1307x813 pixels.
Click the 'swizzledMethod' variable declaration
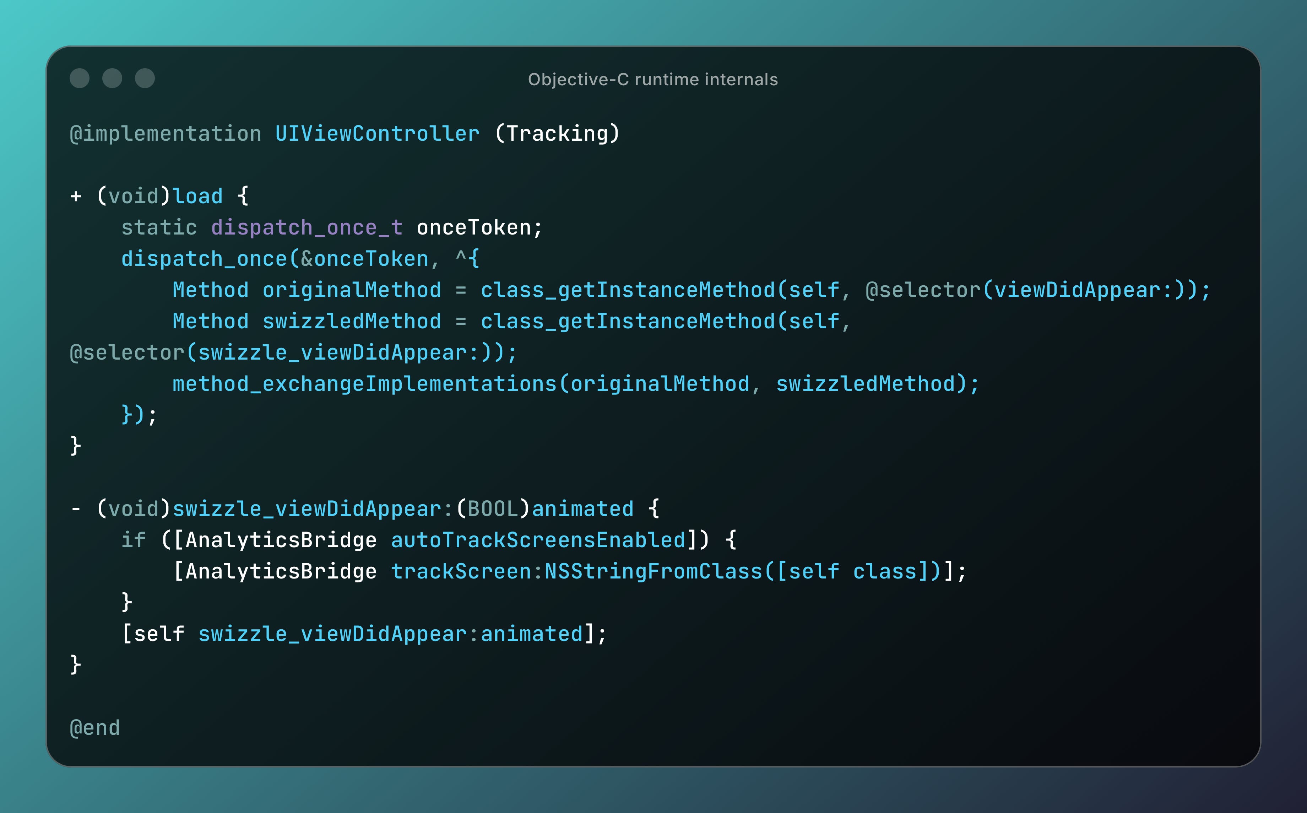(x=352, y=322)
